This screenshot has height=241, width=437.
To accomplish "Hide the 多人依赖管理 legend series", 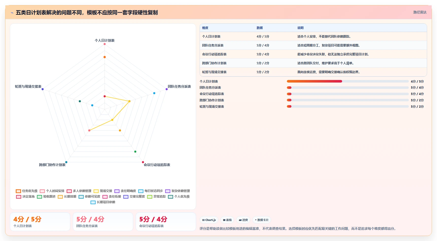I will coord(79,191).
